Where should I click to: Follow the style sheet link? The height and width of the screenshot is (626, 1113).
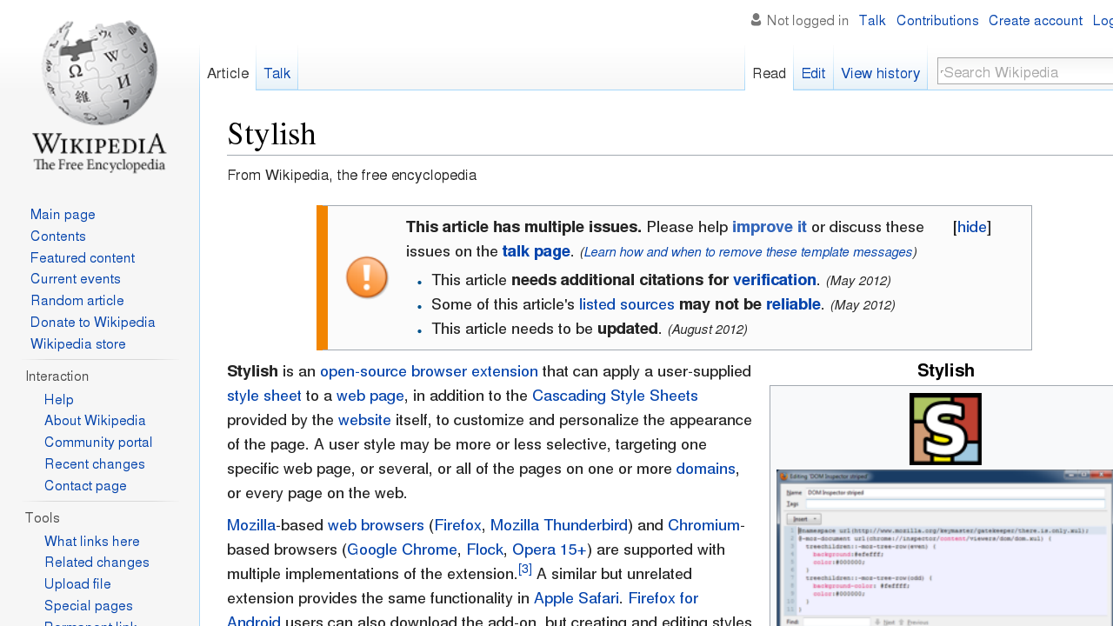[x=264, y=396]
